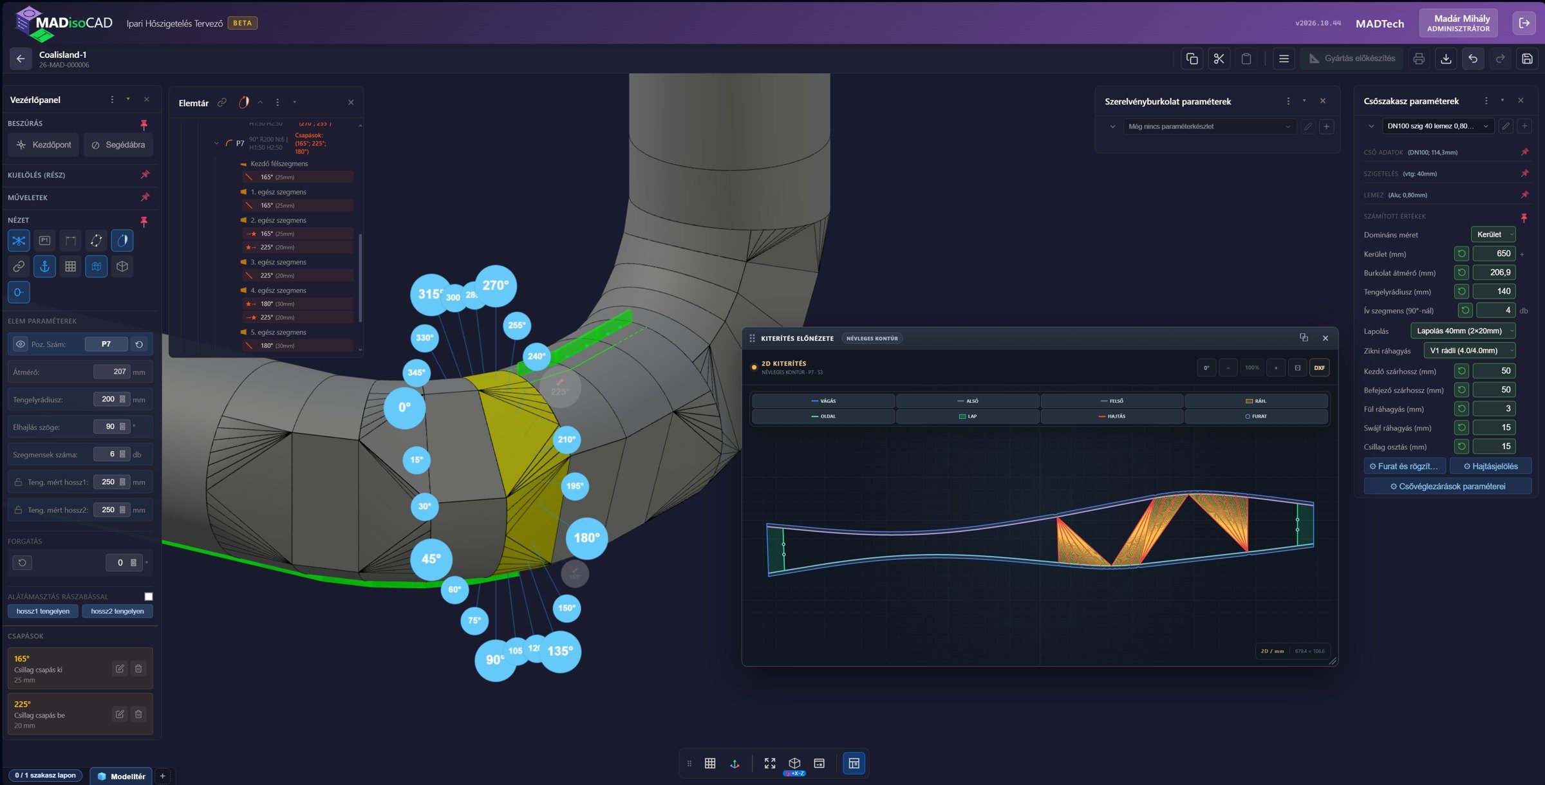Open the Zikni ráhagyás V1 rádli dropdown

coord(1469,351)
